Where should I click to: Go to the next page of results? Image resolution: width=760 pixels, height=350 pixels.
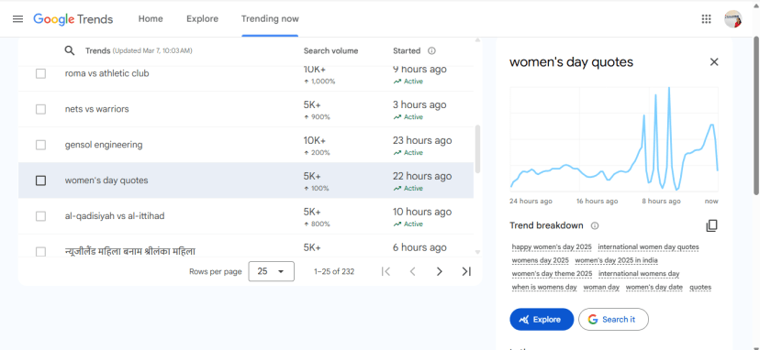(x=439, y=271)
